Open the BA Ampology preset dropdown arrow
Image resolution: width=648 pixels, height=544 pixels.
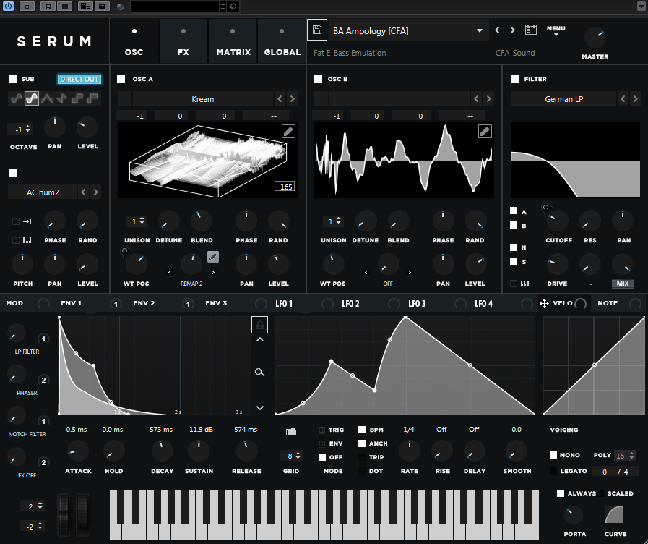pos(480,30)
